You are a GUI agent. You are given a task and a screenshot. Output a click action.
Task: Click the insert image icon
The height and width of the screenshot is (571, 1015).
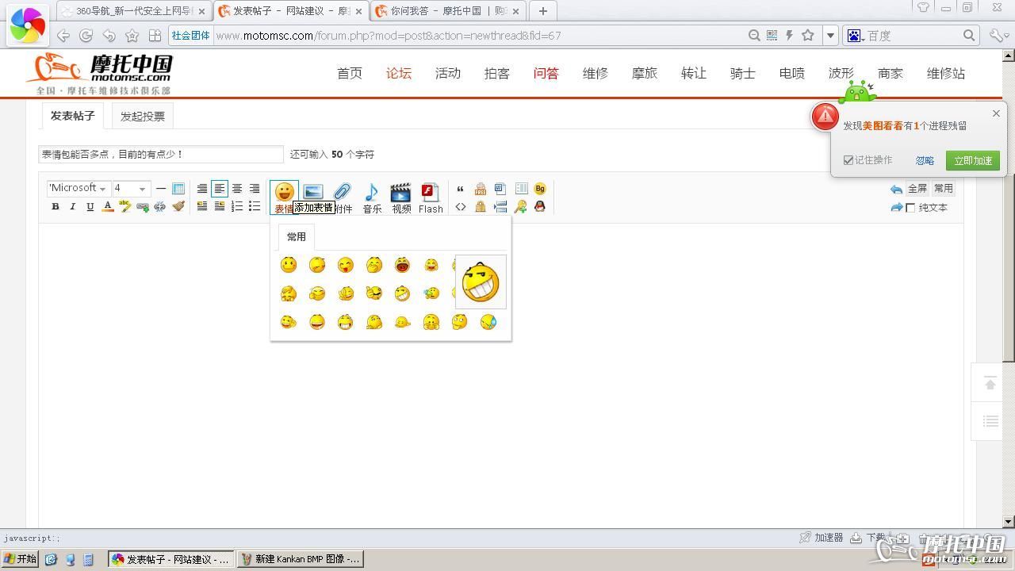coord(313,191)
